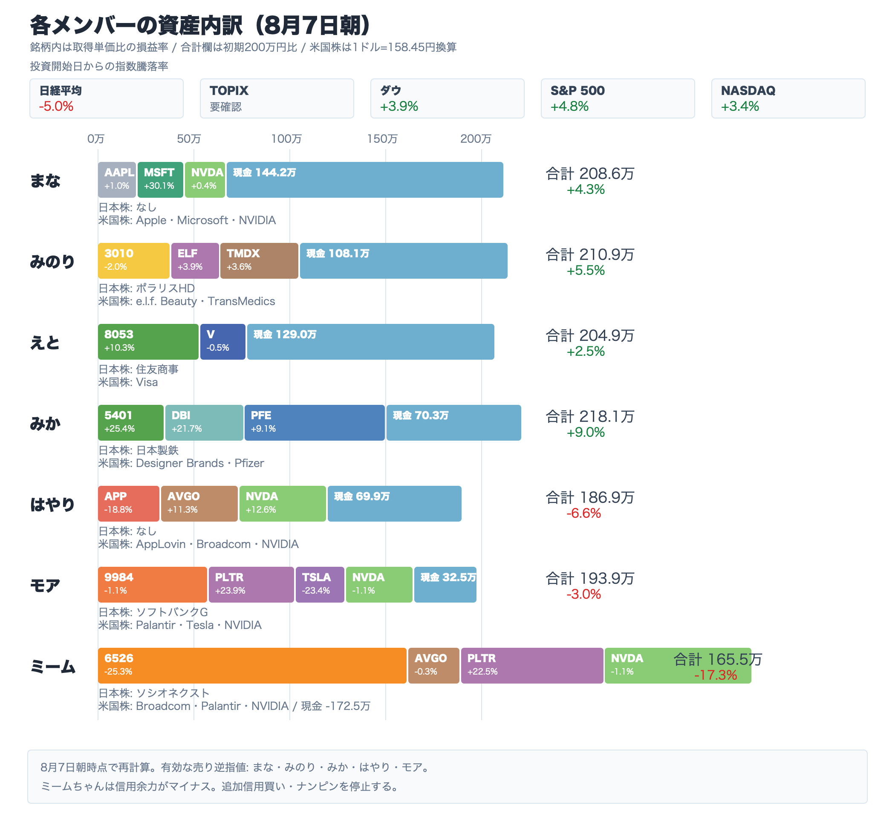Click the 日経平均 -5.0% index card

(106, 98)
